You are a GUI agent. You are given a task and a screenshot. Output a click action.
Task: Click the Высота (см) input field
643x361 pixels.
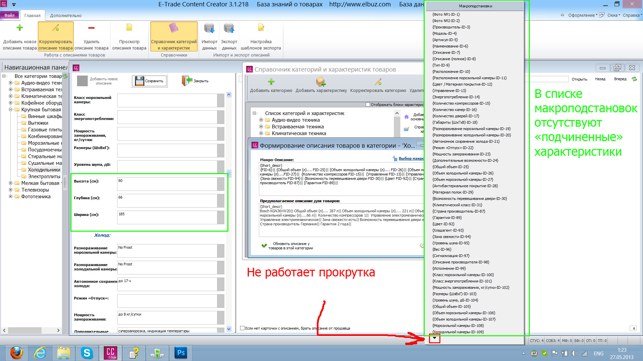[x=167, y=184]
